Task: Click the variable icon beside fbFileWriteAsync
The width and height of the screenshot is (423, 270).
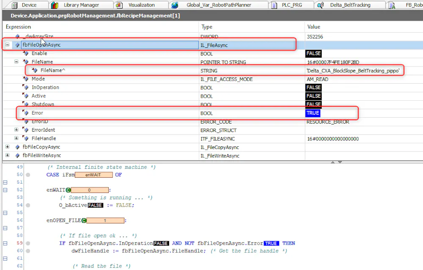Action: pyautogui.click(x=17, y=155)
